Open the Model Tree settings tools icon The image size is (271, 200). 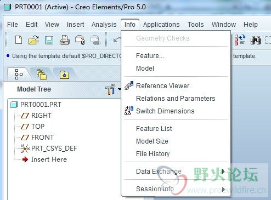pyautogui.click(x=110, y=89)
